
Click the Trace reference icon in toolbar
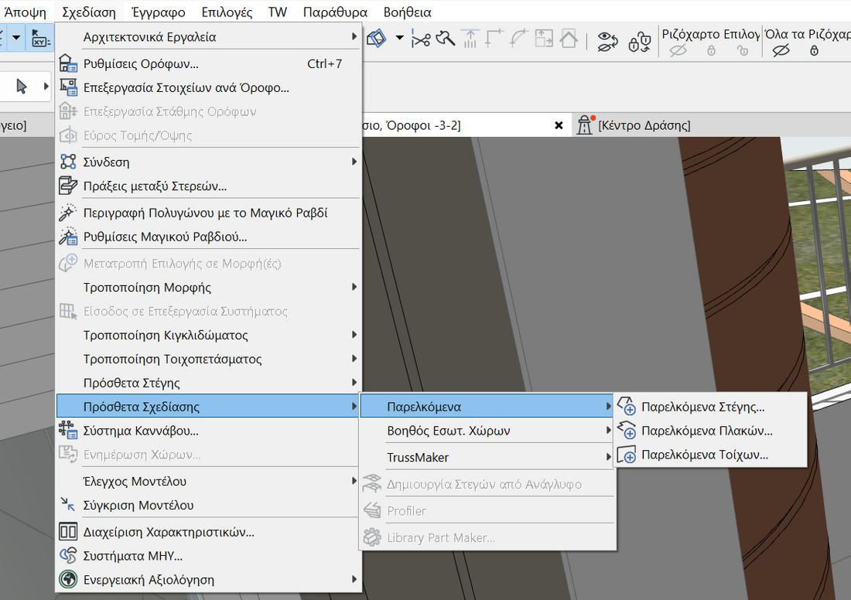[377, 38]
